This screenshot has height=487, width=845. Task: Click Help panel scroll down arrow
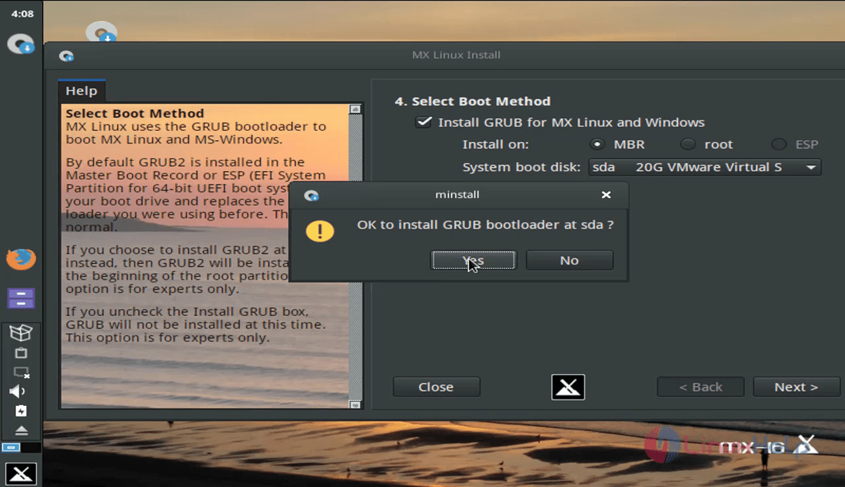click(x=355, y=405)
